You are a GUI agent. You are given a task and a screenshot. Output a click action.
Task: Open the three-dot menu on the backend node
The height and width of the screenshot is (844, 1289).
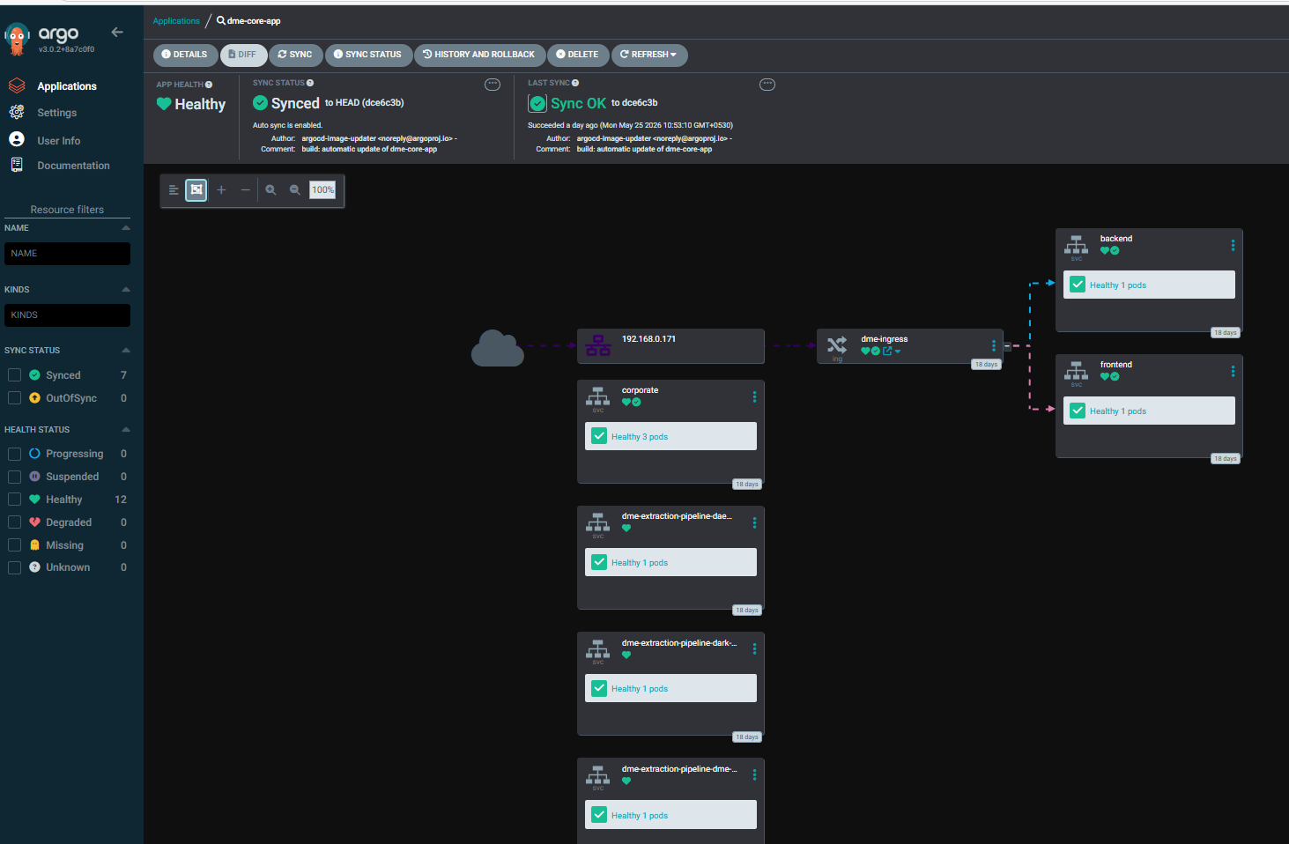pyautogui.click(x=1233, y=245)
